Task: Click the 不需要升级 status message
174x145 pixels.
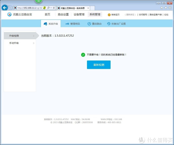Action: (x=106, y=55)
